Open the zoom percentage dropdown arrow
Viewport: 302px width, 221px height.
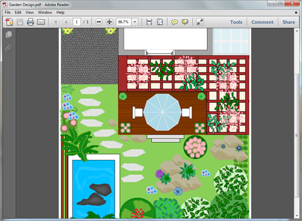coord(135,22)
